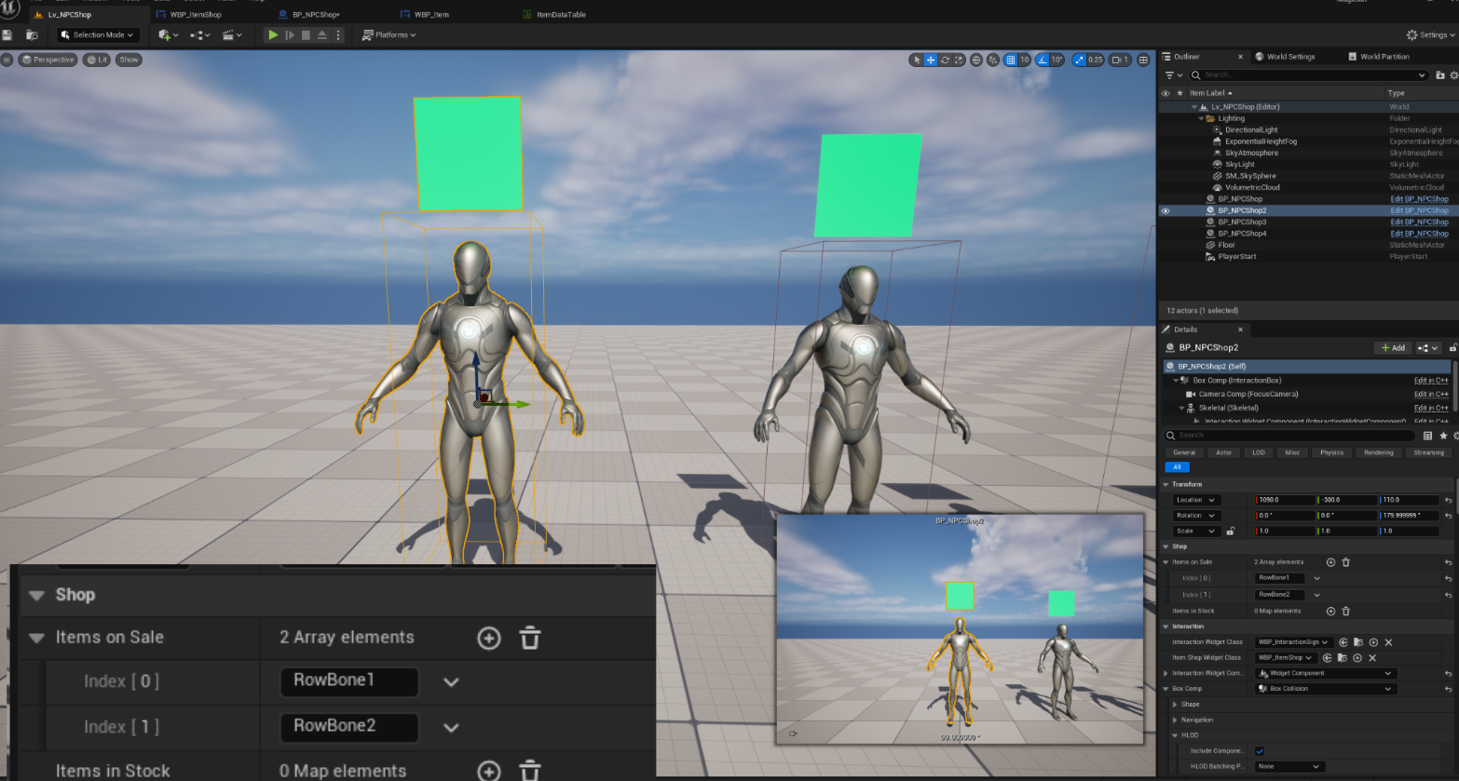The width and height of the screenshot is (1459, 781).
Task: Open the Selection Mode dropdown
Action: coord(98,34)
